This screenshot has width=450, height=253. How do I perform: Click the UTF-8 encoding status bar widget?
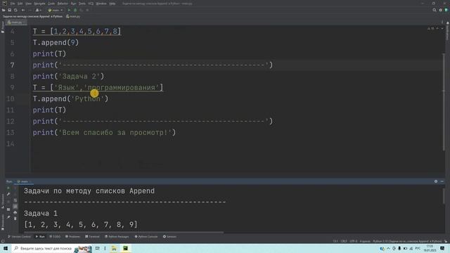(x=353, y=241)
